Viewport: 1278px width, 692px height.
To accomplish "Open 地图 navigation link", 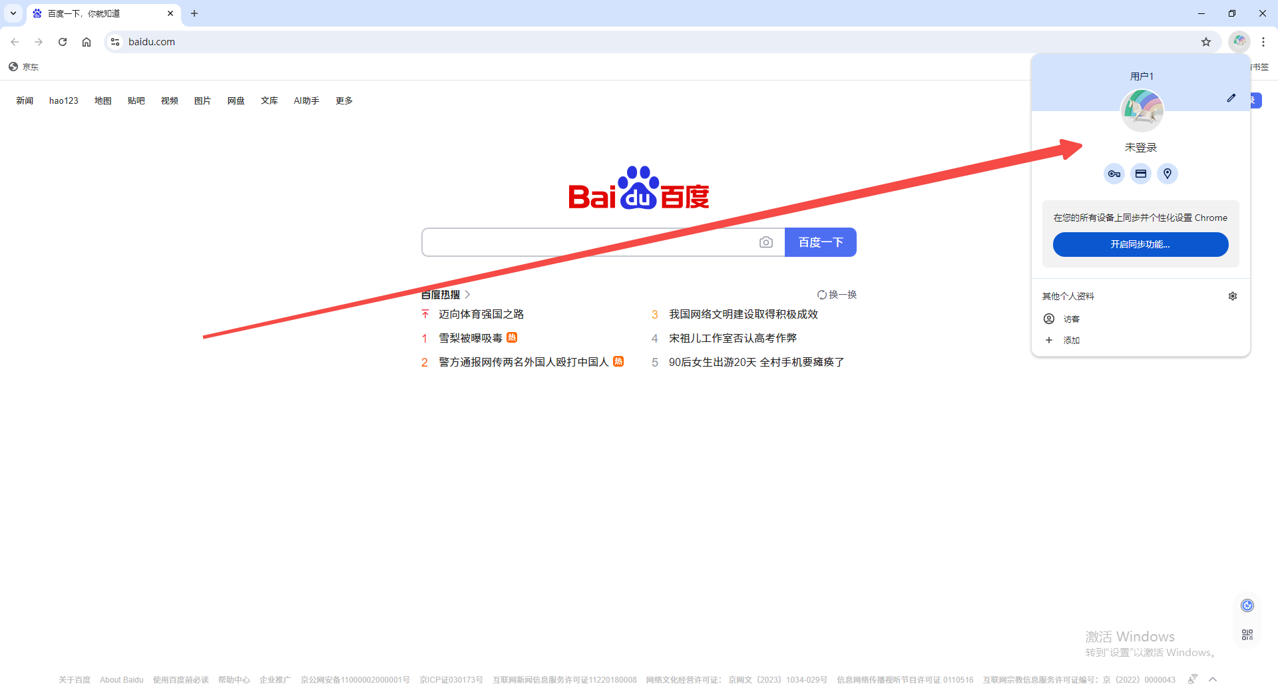I will (x=103, y=100).
